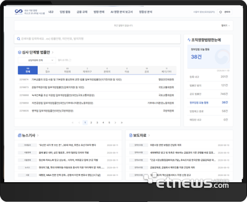This screenshot has height=202, width=247.
Task: Jump to last page of bill list
Action: 121,123
